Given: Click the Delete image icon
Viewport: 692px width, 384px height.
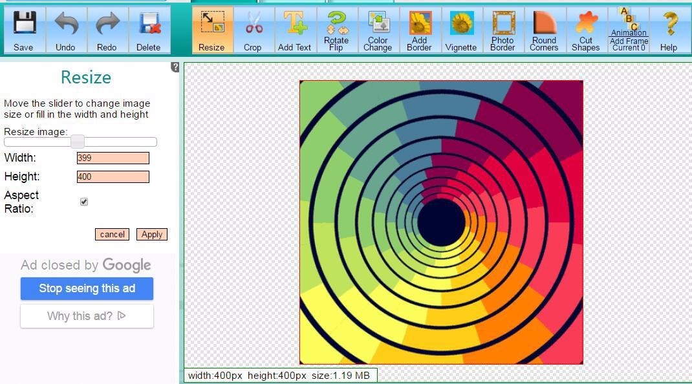Looking at the screenshot, I should 149,30.
